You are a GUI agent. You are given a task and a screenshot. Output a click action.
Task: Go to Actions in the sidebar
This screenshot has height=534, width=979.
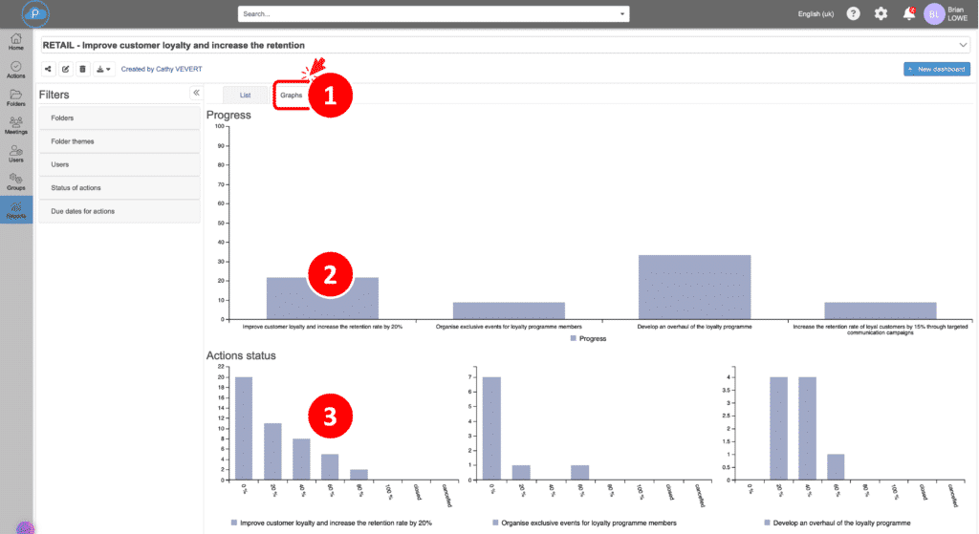click(x=16, y=70)
